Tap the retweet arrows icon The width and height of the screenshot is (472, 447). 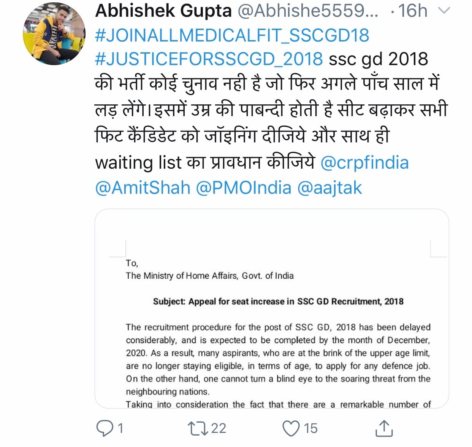pyautogui.click(x=198, y=428)
